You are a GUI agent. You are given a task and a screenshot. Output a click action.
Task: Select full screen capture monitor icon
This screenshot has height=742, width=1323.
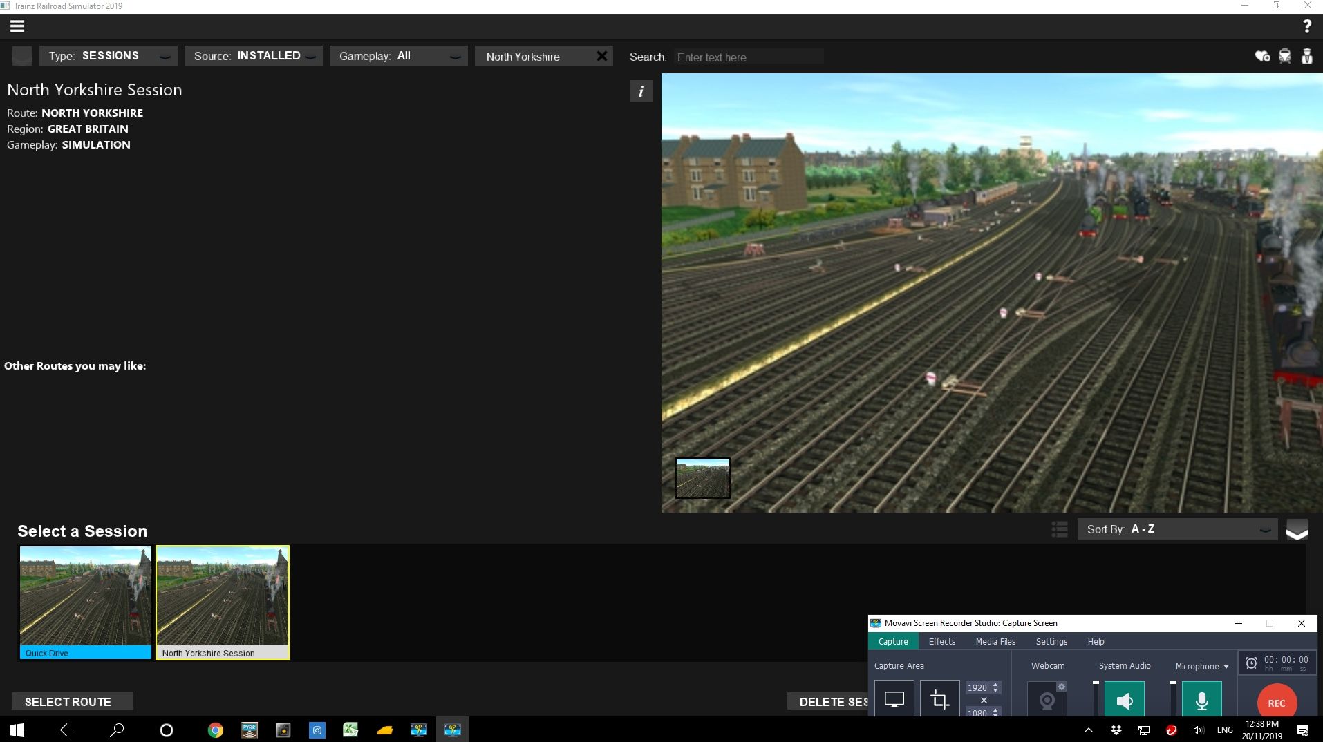894,700
